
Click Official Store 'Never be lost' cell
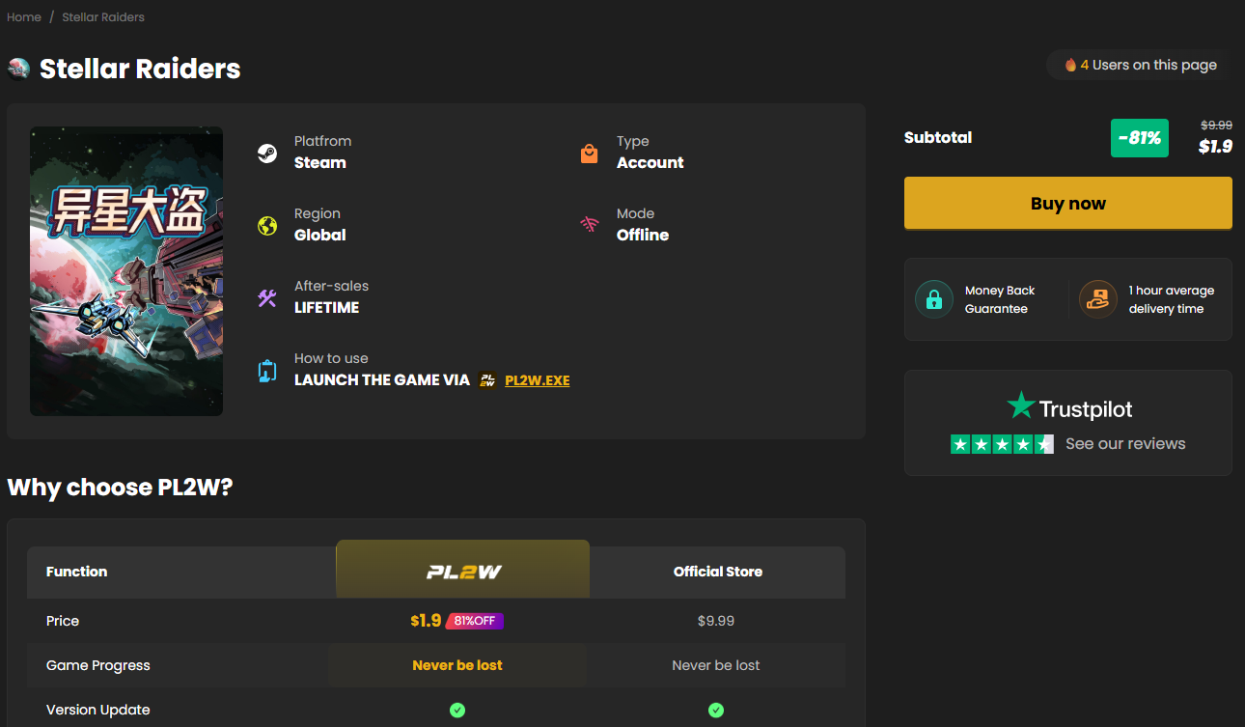[716, 665]
